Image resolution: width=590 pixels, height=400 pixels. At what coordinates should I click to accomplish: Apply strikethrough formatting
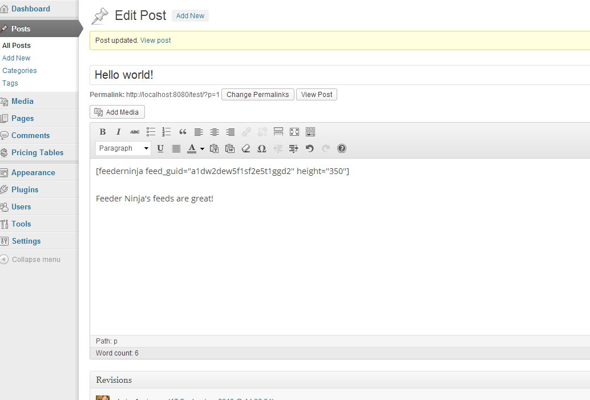tap(134, 132)
